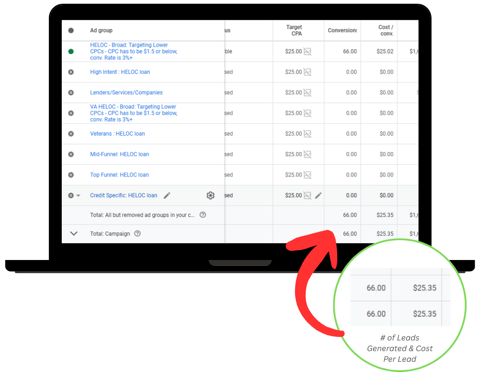Click paused status icon for VA HELOC - Broad ad group
This screenshot has width=480, height=372.
pyautogui.click(x=71, y=113)
